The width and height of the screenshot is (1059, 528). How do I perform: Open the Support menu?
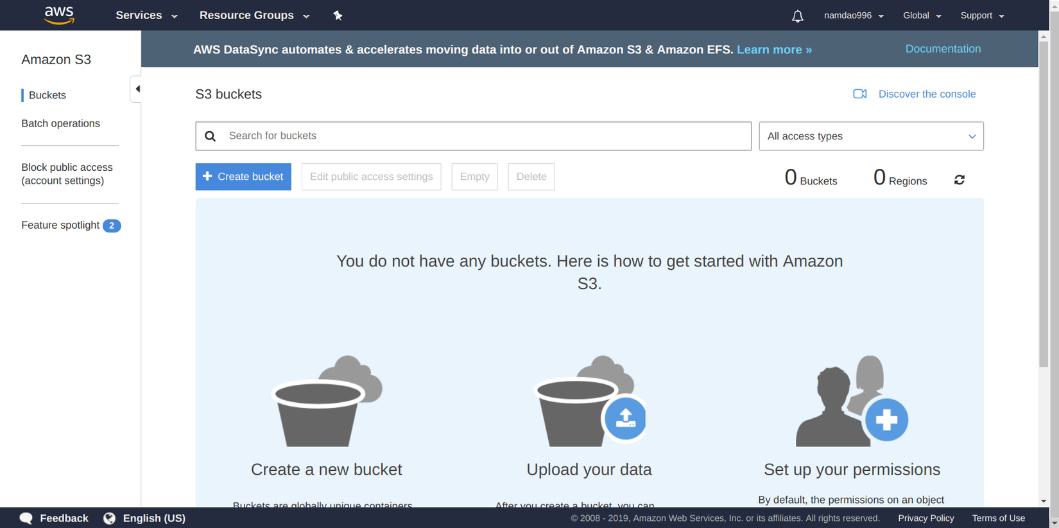click(x=982, y=15)
